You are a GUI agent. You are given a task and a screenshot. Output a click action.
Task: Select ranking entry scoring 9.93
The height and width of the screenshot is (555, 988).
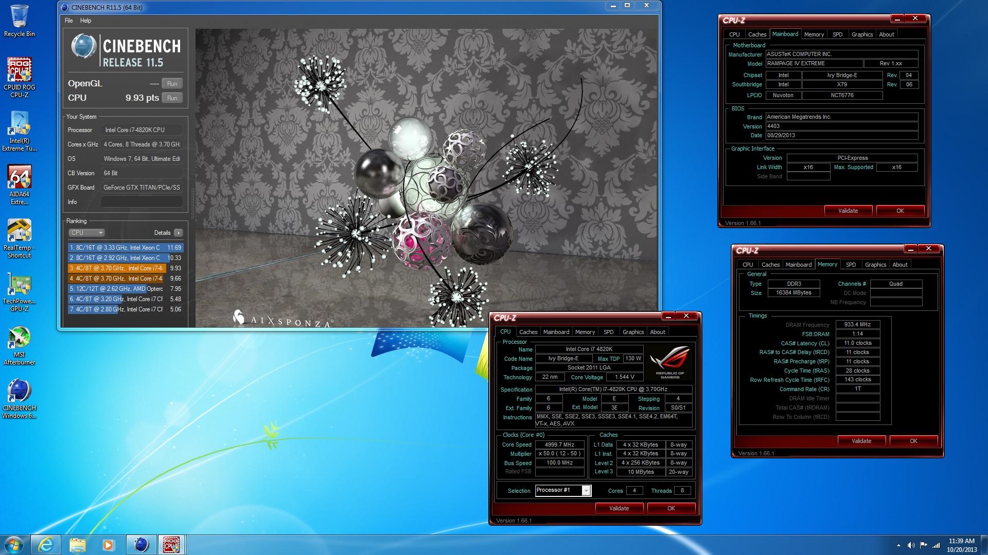(x=126, y=268)
